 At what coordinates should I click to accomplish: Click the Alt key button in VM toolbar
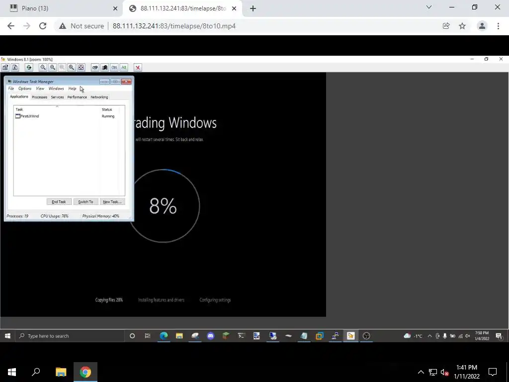124,67
